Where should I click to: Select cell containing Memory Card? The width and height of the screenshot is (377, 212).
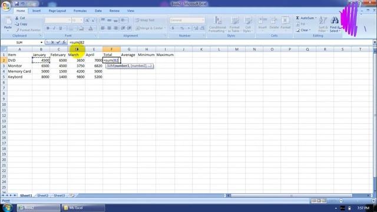pyautogui.click(x=19, y=71)
